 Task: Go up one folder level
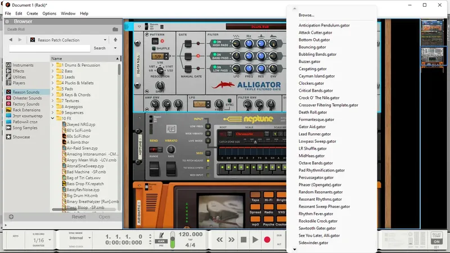click(x=115, y=39)
